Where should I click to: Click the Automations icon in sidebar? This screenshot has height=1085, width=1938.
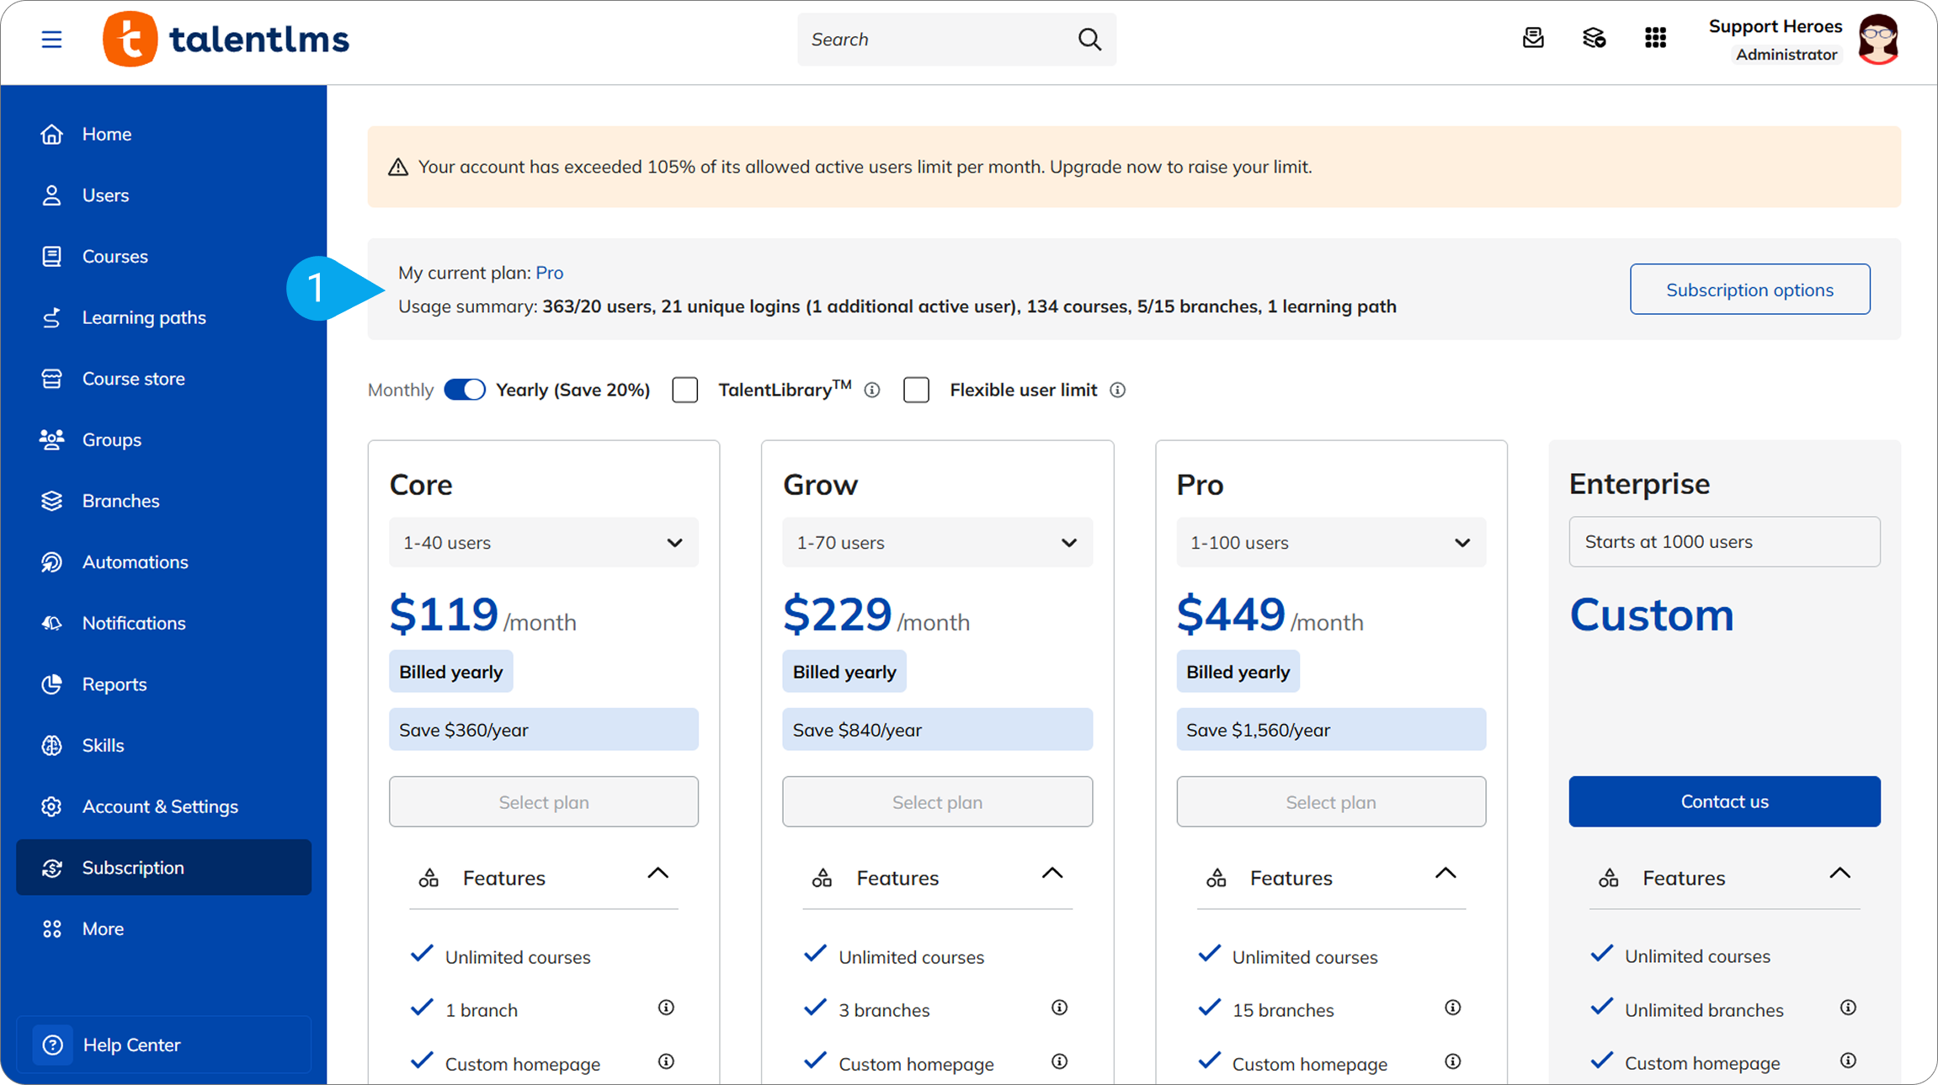coord(51,562)
